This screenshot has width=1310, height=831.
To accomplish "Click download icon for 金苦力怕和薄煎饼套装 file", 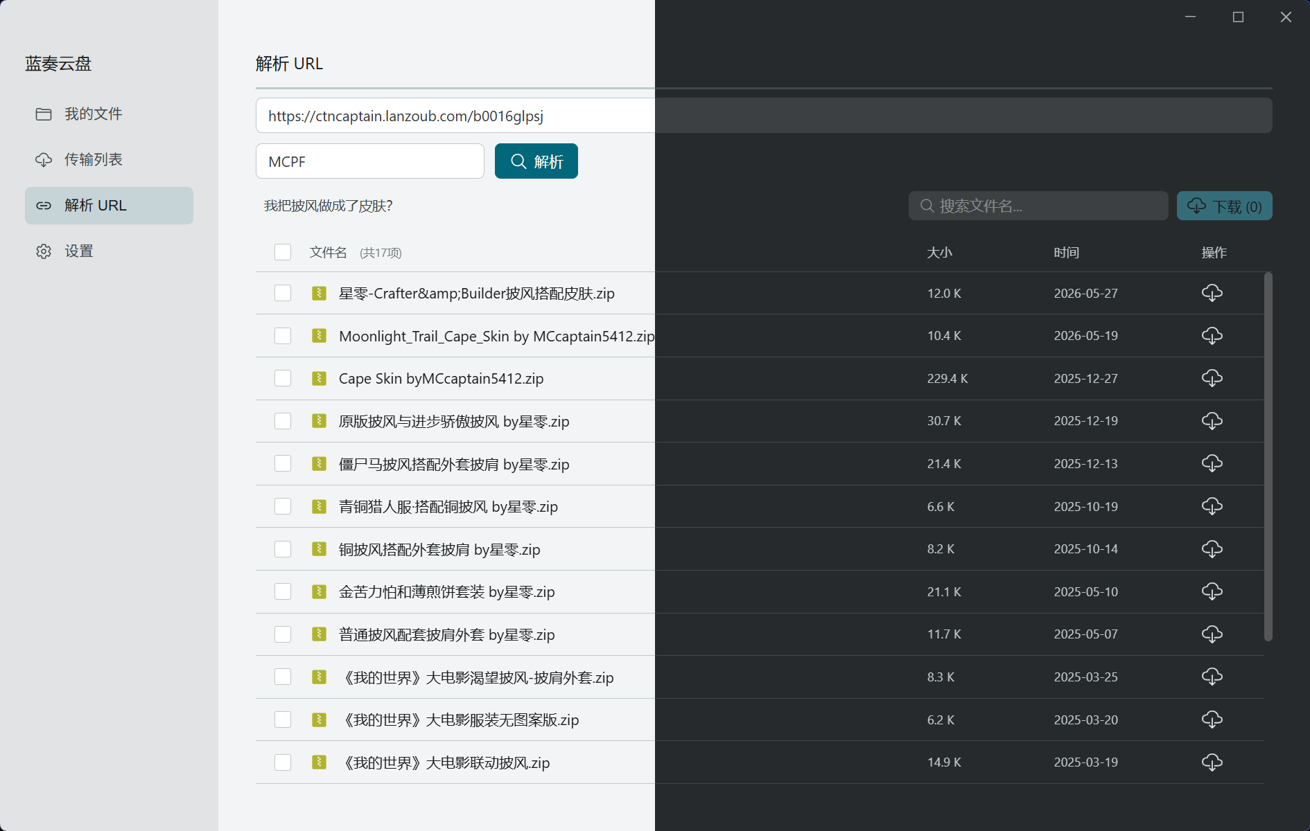I will (1212, 591).
